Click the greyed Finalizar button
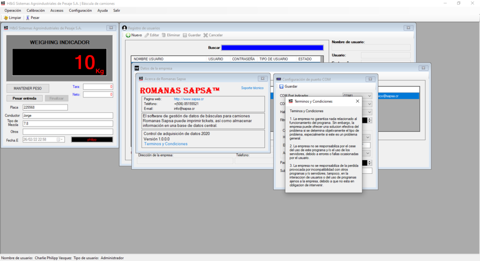Screen dimensions: 480x261 57,98
